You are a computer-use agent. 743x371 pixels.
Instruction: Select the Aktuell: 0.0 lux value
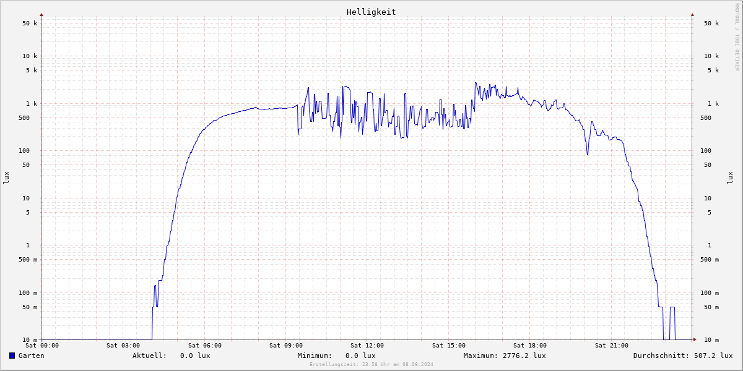pyautogui.click(x=172, y=356)
